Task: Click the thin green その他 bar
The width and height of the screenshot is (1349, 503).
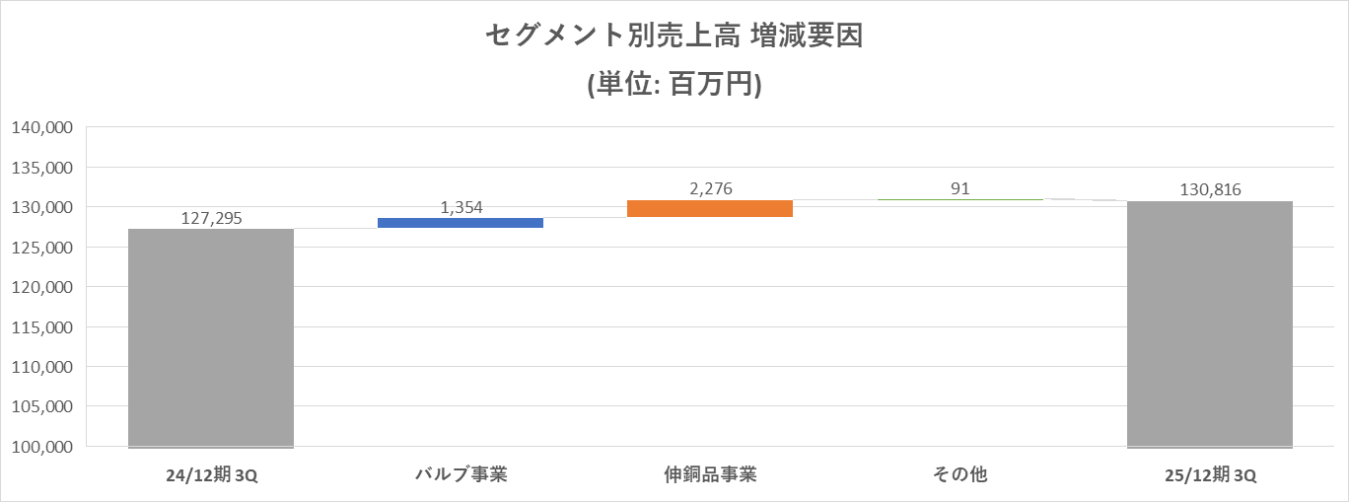Action: pyautogui.click(x=959, y=199)
